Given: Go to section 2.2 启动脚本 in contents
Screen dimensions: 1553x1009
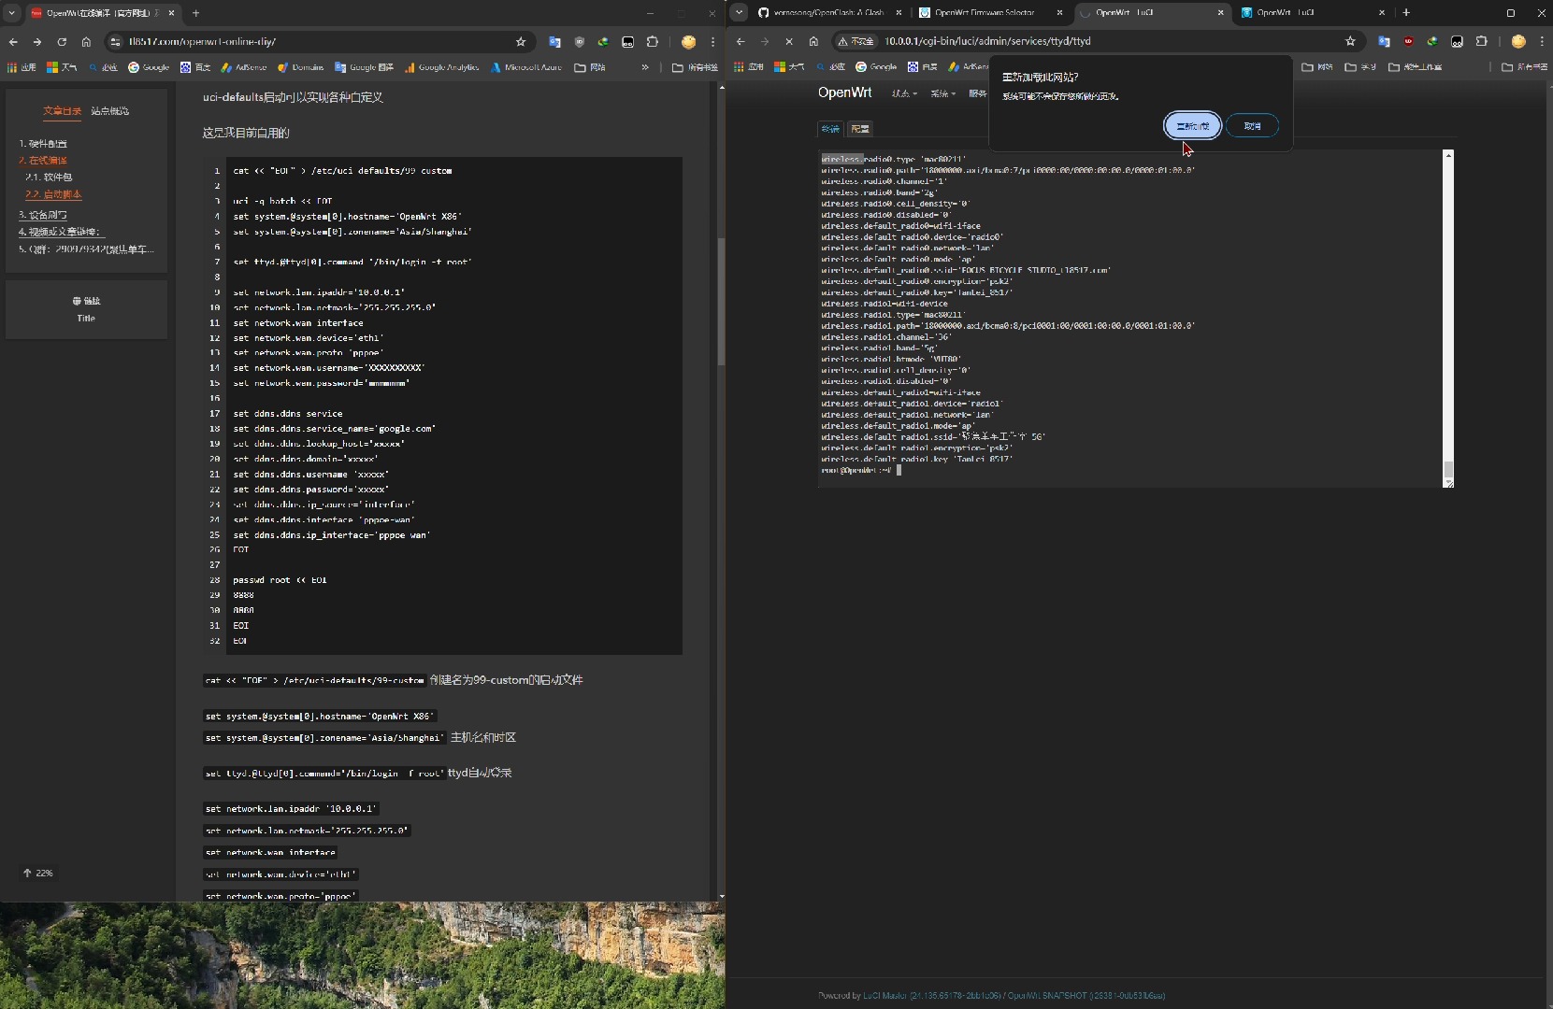Looking at the screenshot, I should click(x=53, y=194).
